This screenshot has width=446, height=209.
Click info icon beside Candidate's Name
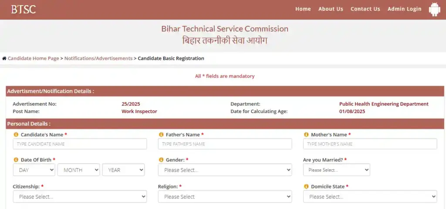pos(16,135)
